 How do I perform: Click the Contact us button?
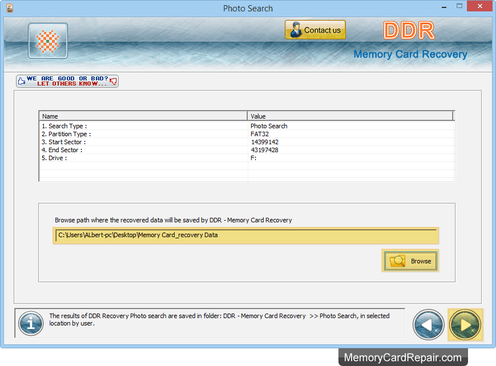(x=315, y=30)
